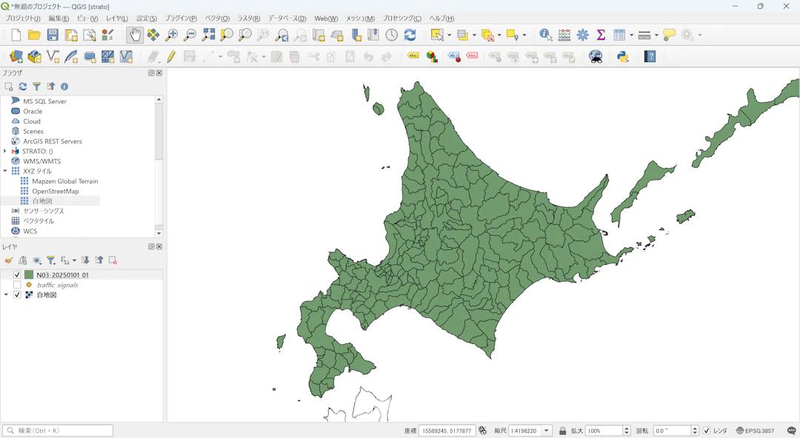This screenshot has height=438, width=800.
Task: Click the EPSG:3857 CRS button
Action: (754, 431)
